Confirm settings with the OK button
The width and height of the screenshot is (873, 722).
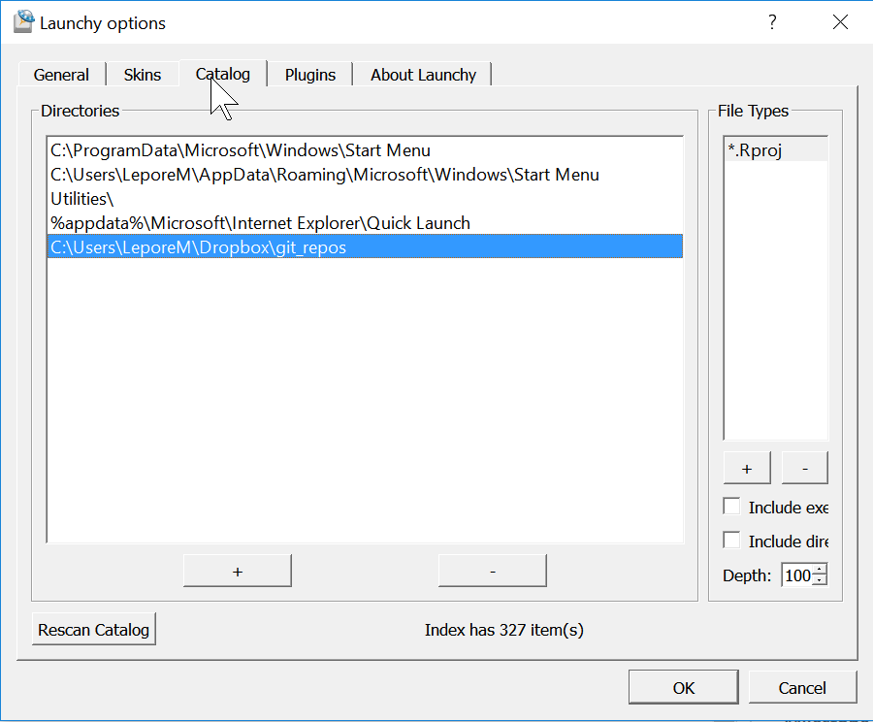683,686
